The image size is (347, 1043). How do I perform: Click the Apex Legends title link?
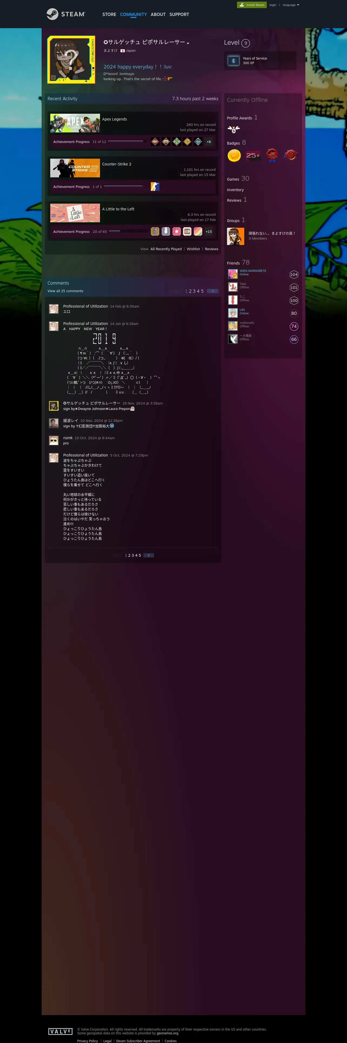coord(114,119)
